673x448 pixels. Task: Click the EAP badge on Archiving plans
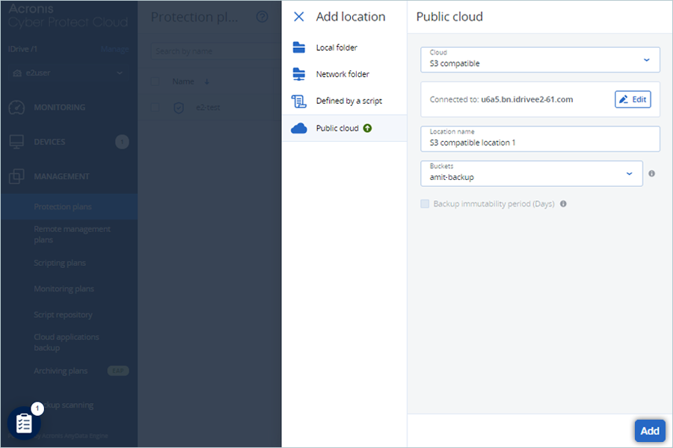[x=118, y=371]
